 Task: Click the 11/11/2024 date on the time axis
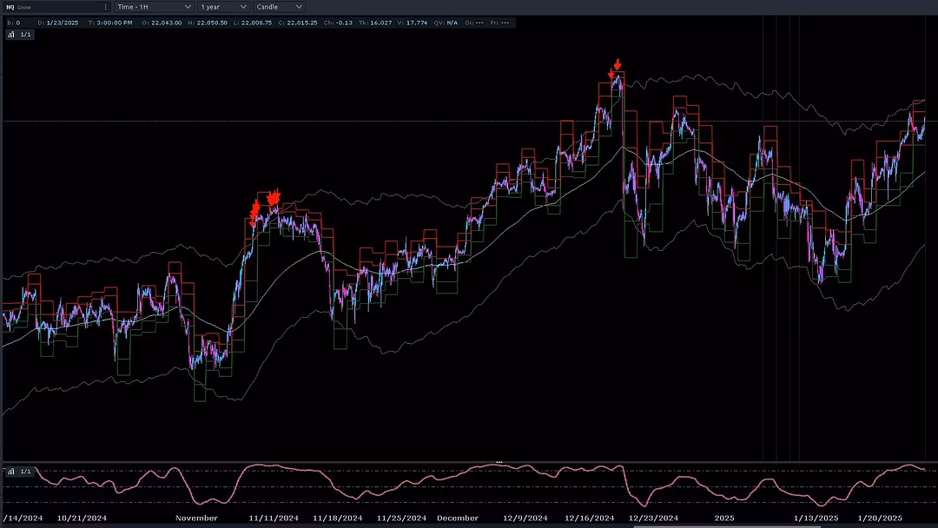(x=274, y=518)
